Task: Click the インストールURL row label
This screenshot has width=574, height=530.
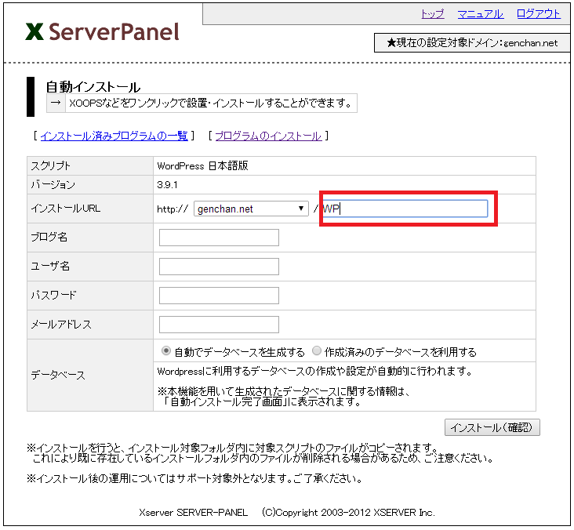Action: [66, 209]
